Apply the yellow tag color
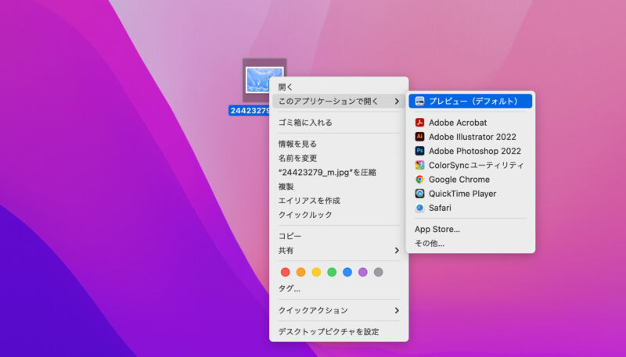The width and height of the screenshot is (626, 357). coord(316,272)
